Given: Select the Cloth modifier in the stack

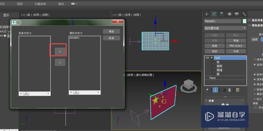Looking at the screenshot, I should coord(230,58).
